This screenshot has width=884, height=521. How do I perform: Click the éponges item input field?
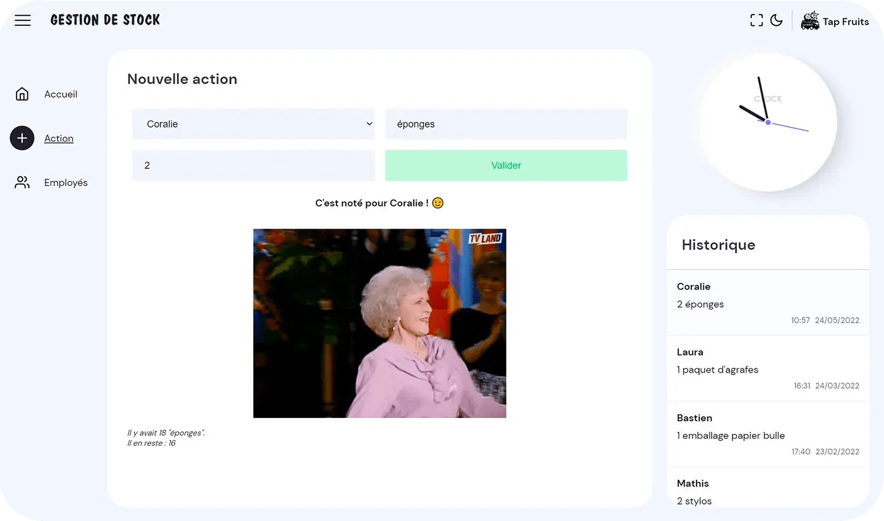tap(506, 124)
